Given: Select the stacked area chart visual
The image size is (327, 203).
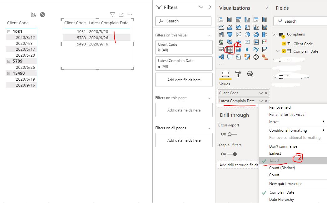Looking at the screenshot, I should (239, 27).
